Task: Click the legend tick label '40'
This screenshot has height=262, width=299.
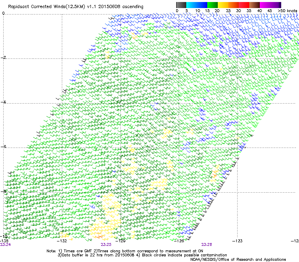Action: tap(259, 11)
